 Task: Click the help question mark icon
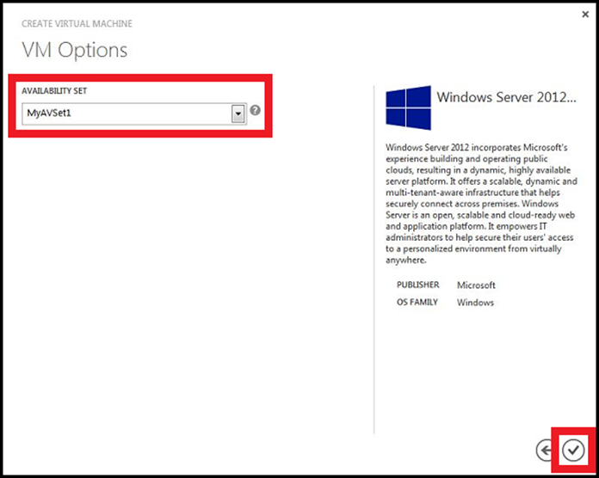coord(256,110)
